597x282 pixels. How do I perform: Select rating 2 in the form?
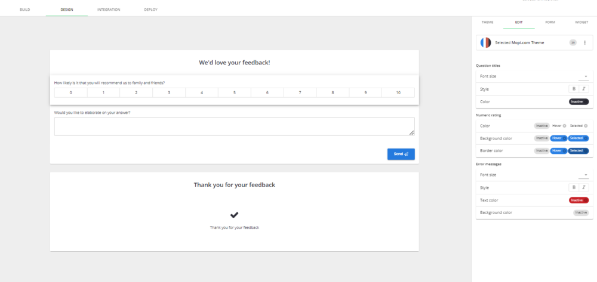pyautogui.click(x=136, y=93)
